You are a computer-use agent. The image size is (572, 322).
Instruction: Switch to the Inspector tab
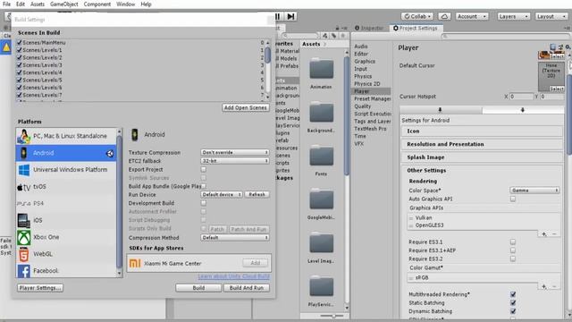pyautogui.click(x=369, y=28)
